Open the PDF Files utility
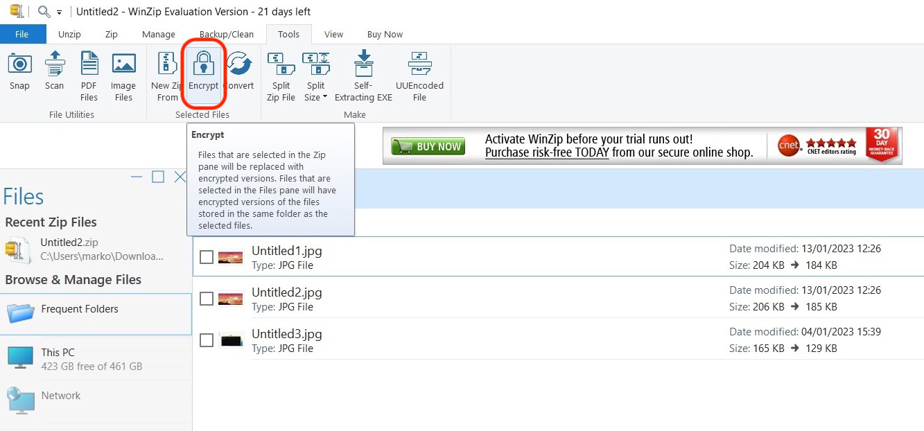The width and height of the screenshot is (924, 431). [89, 76]
